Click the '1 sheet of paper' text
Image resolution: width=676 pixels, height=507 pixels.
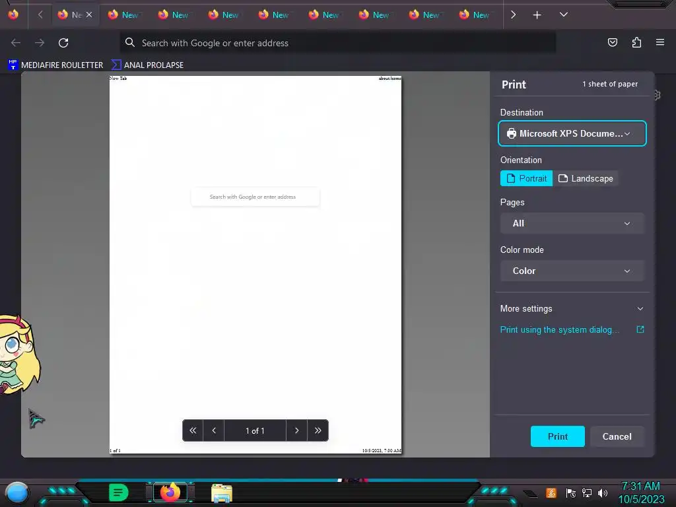610,84
